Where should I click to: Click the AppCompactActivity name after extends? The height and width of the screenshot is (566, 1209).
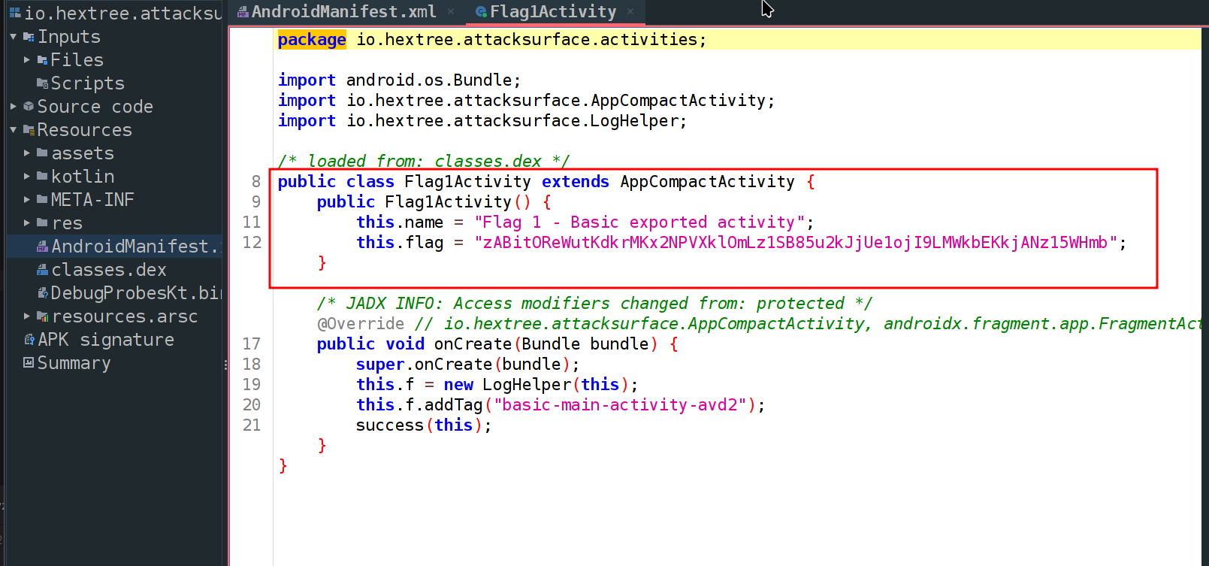point(707,182)
